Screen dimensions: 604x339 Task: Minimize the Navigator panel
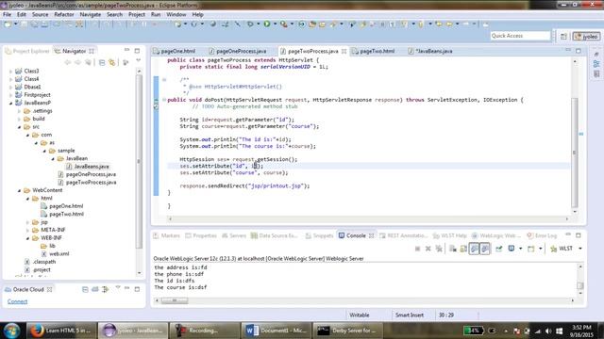point(126,50)
